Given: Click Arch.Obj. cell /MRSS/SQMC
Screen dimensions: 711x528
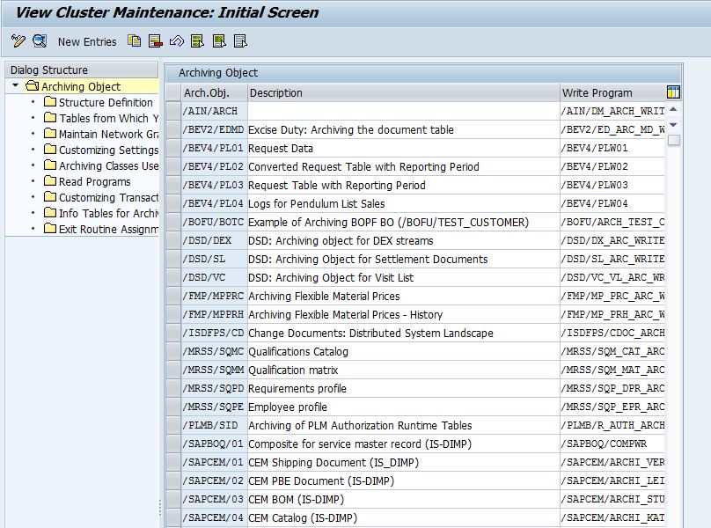Looking at the screenshot, I should tap(214, 351).
